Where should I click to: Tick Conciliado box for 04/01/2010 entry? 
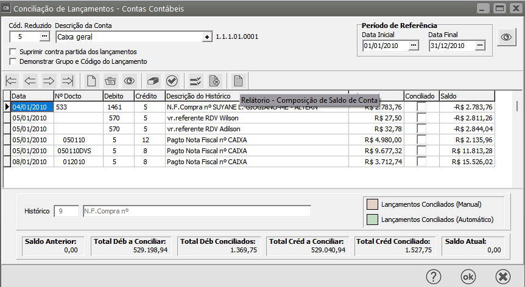point(421,107)
